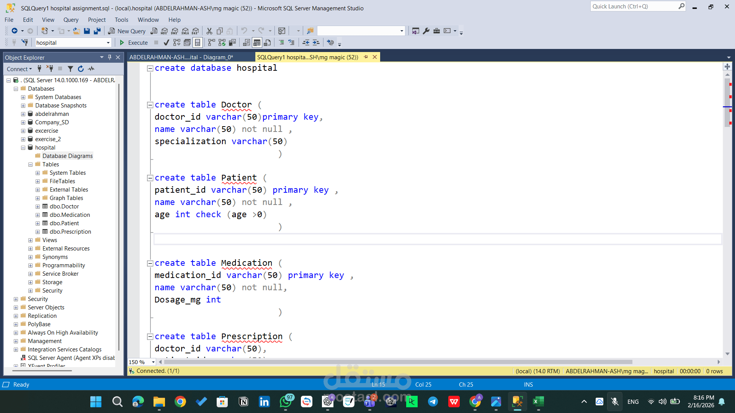
Task: Switch to the Diagram_0 tab
Action: 181,57
